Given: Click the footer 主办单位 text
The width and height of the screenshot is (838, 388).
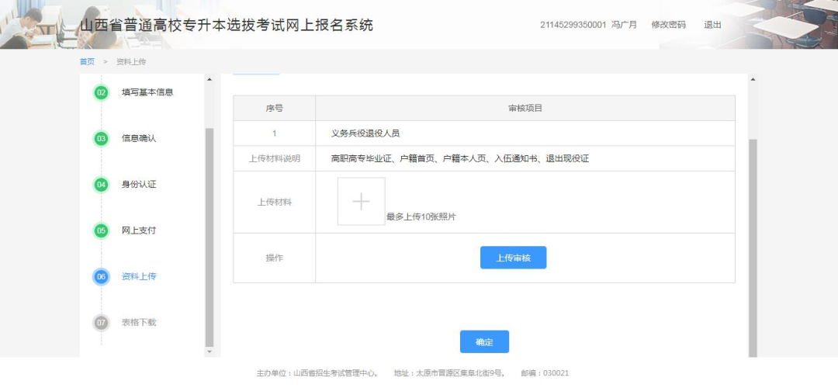Looking at the screenshot, I should [317, 373].
